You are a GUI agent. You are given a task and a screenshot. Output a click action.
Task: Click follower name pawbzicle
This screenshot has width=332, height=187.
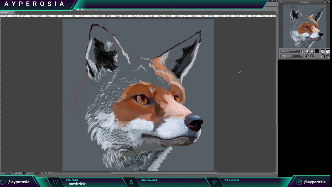pyautogui.click(x=77, y=184)
